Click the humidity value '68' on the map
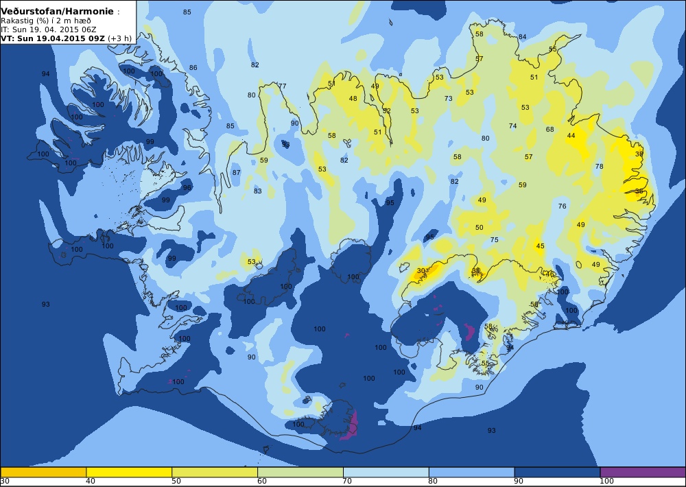686x487 pixels. [x=550, y=130]
